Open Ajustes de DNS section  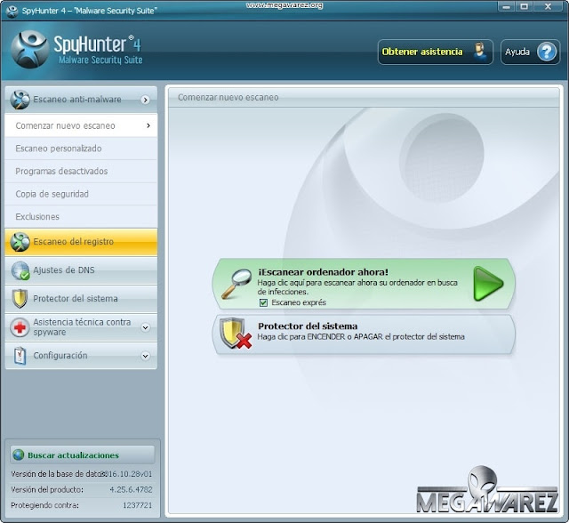point(81,270)
